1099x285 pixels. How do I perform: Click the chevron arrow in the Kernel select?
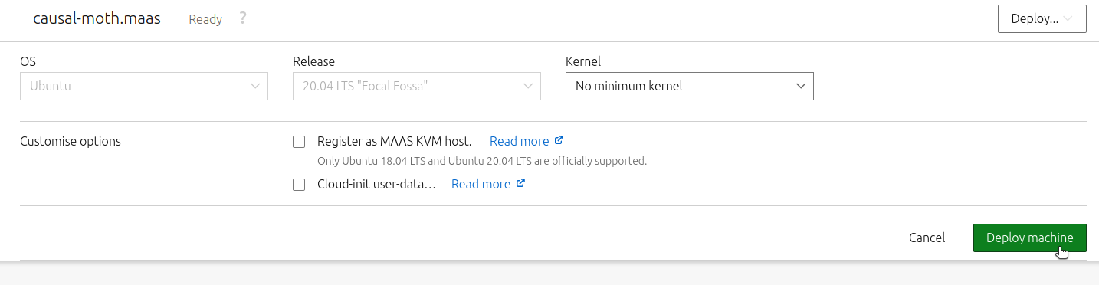click(x=801, y=86)
